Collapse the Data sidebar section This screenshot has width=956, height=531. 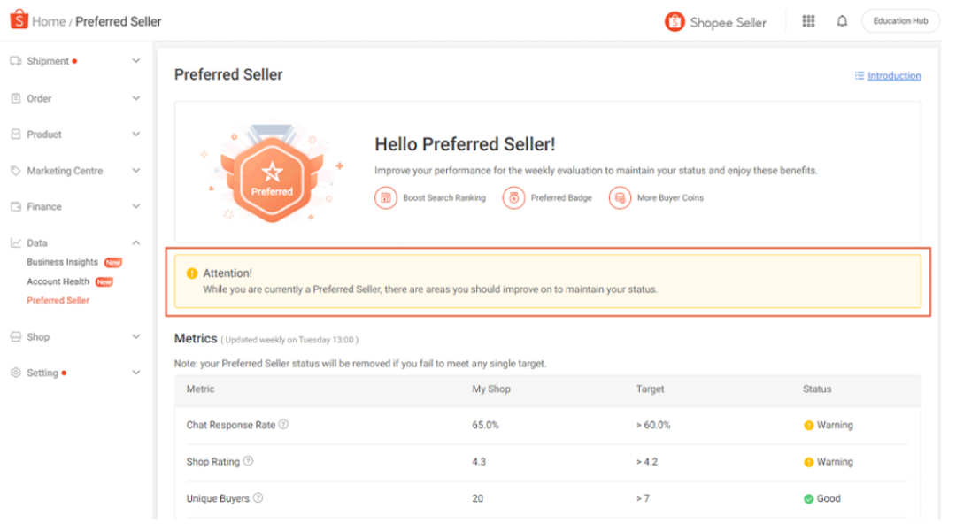pyautogui.click(x=135, y=242)
